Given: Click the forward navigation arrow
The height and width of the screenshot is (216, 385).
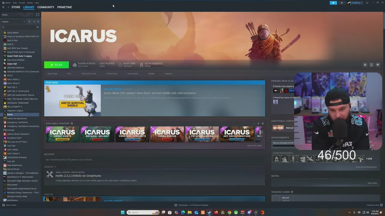Looking at the screenshot, I should [x=8, y=7].
